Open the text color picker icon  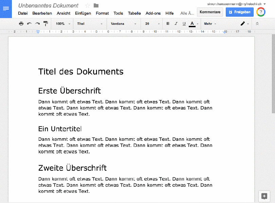(x=192, y=24)
